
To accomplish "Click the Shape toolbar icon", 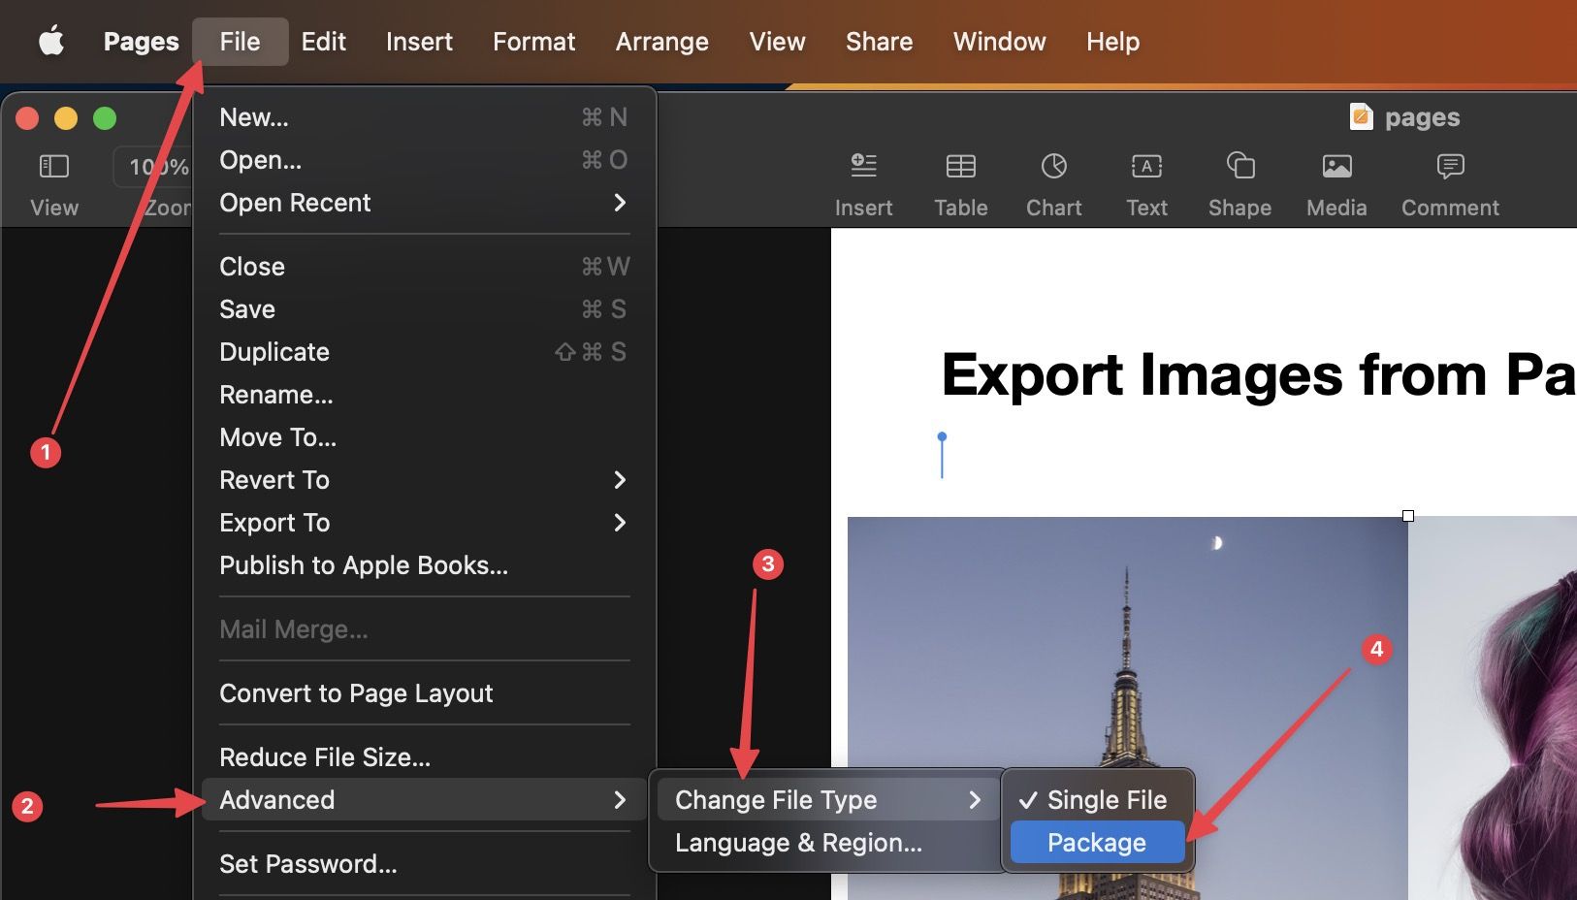I will (1239, 167).
